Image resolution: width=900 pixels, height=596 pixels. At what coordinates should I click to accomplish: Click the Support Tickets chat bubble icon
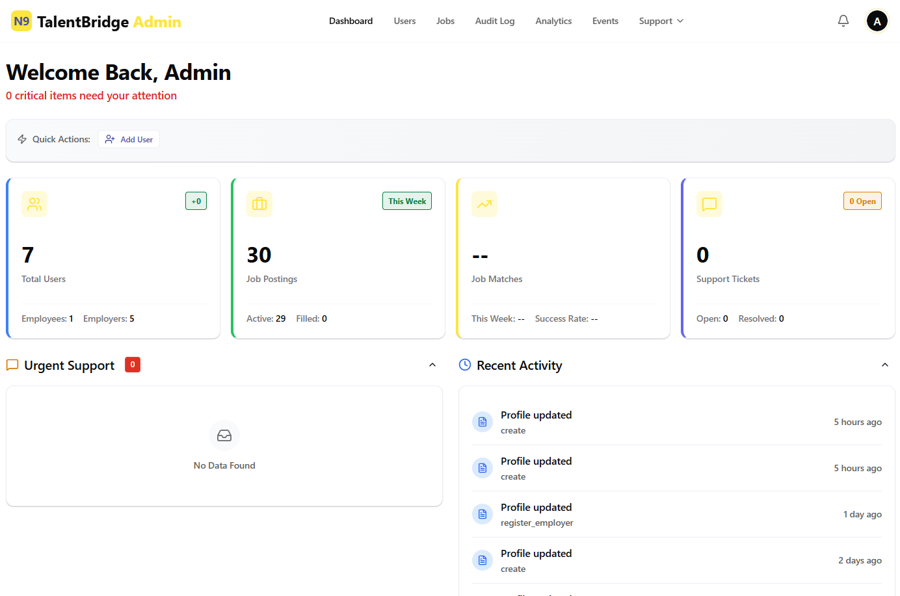pyautogui.click(x=709, y=204)
